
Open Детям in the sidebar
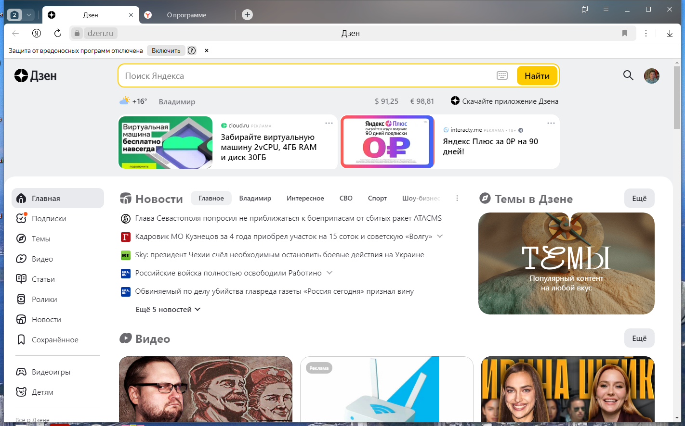click(x=58, y=392)
